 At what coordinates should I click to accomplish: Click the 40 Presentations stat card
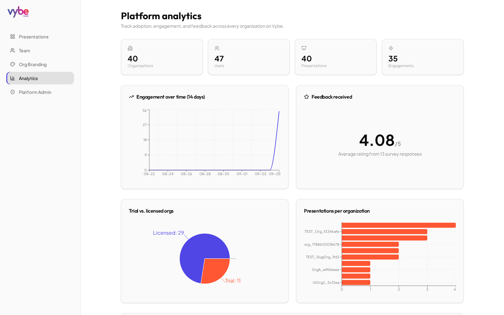click(x=336, y=57)
